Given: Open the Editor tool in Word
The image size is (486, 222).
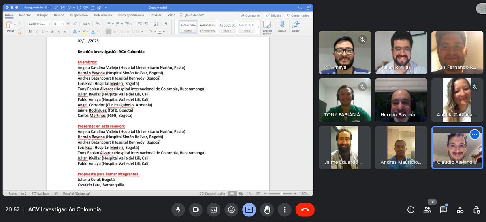Looking at the screenshot, I should [x=296, y=27].
